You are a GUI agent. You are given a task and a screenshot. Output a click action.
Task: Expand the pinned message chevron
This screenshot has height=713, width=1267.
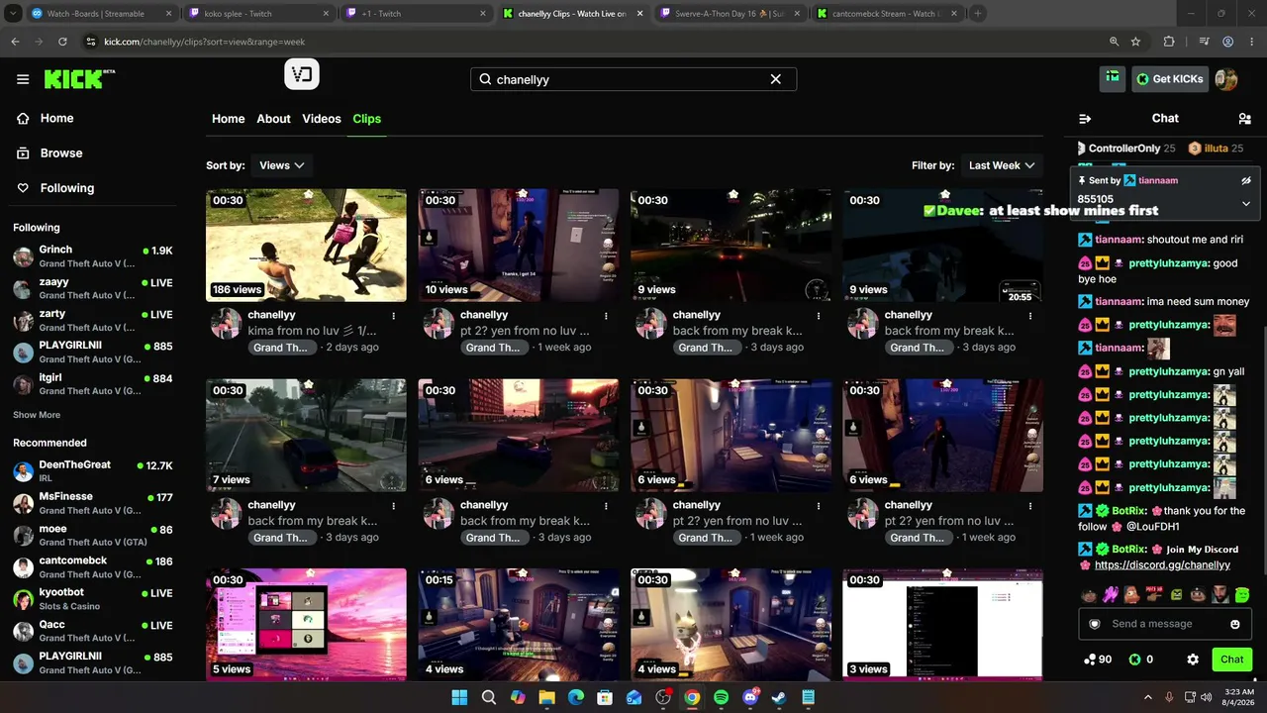point(1246,203)
